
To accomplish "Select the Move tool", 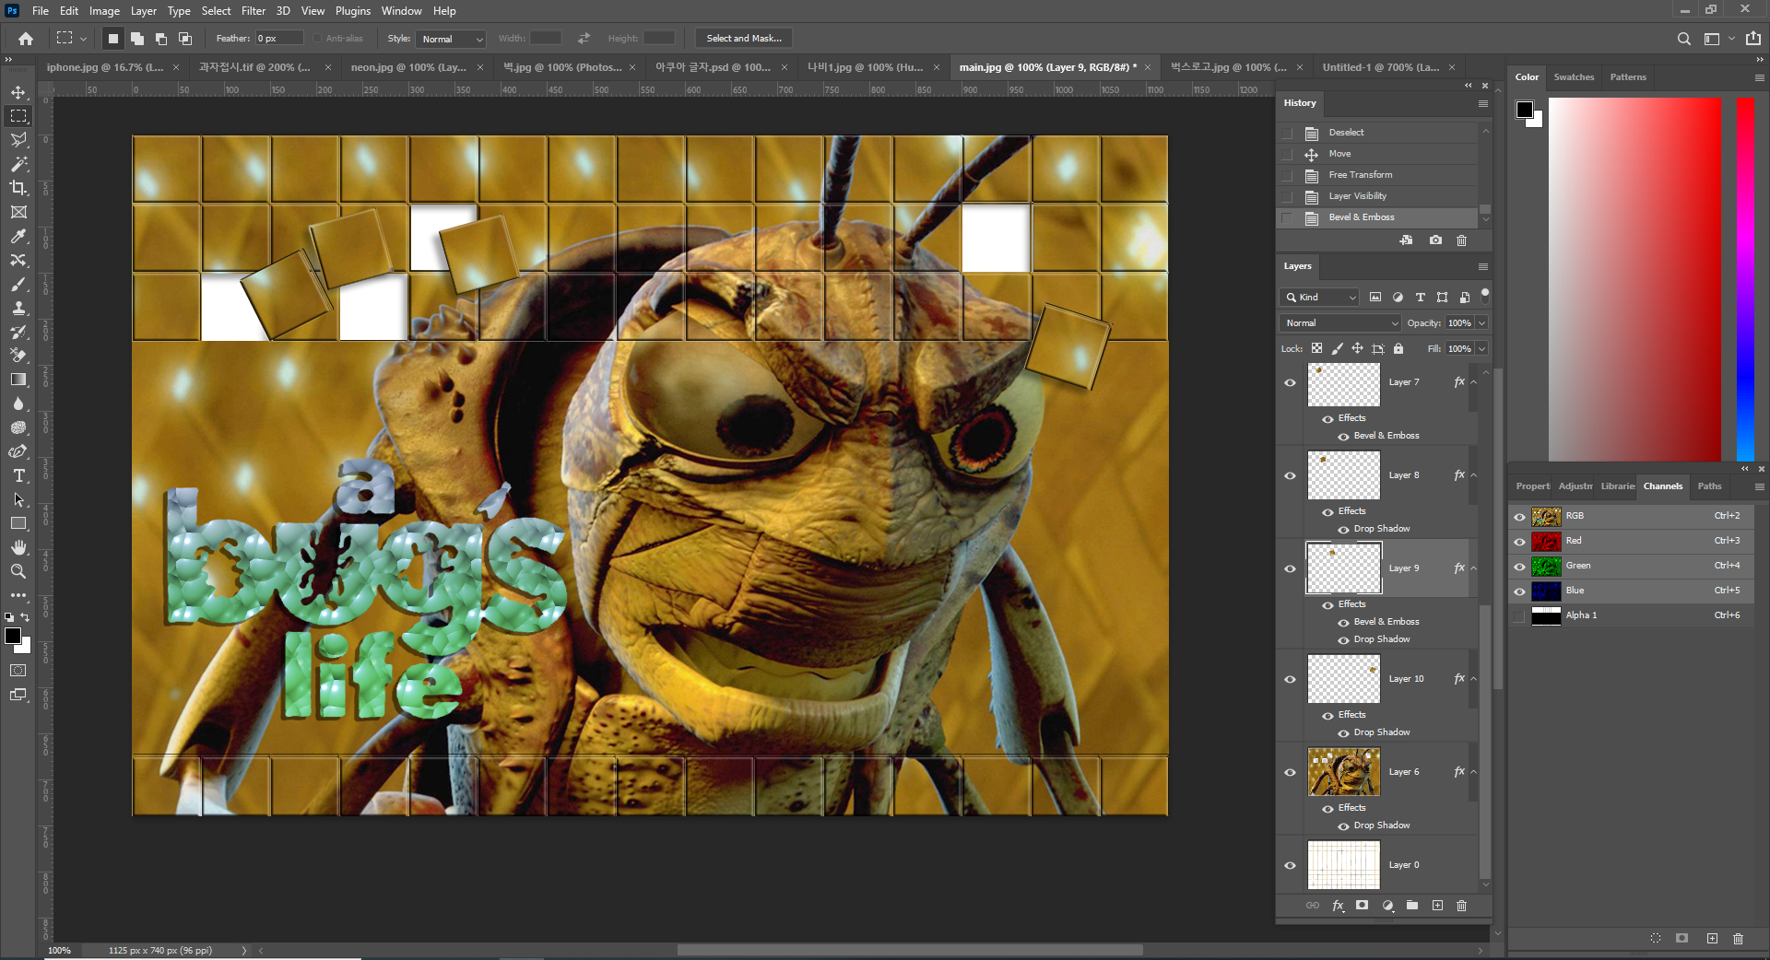I will (x=18, y=92).
